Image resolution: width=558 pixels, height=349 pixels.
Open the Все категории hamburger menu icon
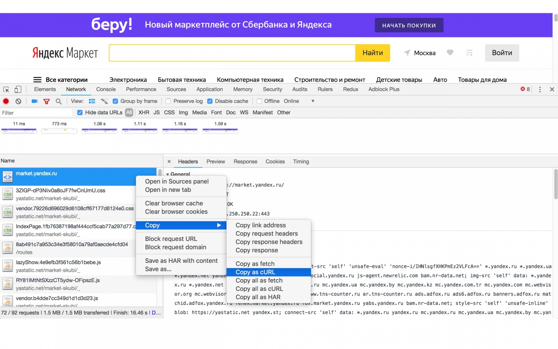pos(37,80)
